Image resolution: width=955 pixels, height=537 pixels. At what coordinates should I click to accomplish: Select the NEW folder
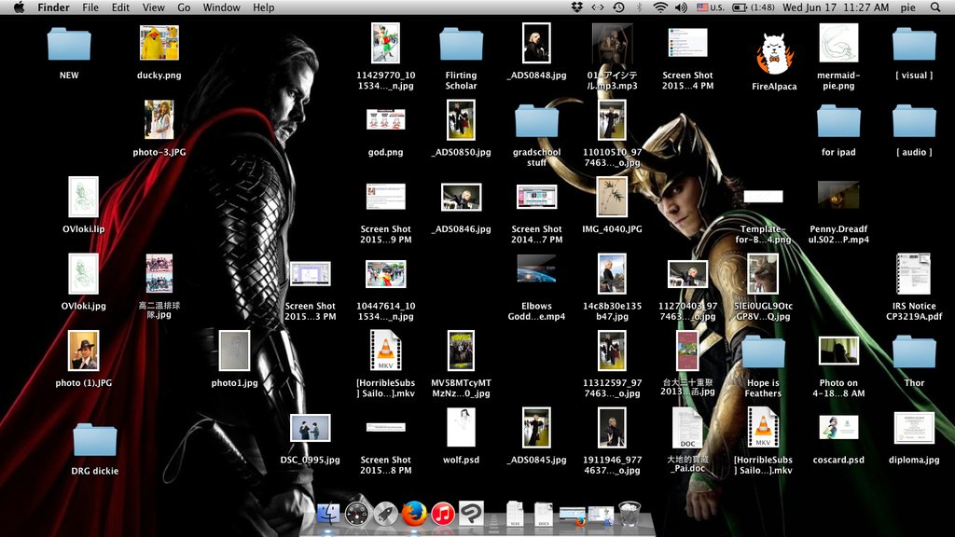pos(69,53)
